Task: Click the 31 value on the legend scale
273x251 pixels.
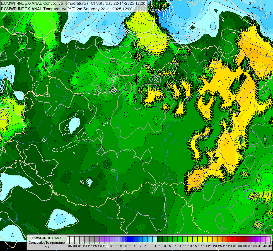Action: 235,246
